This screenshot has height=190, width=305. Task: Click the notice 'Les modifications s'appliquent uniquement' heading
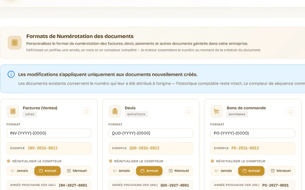(108, 74)
